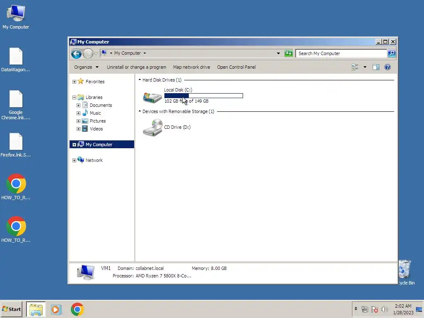Screen dimensions: 424x318
Task: Minimize the My Computer window
Action: (378, 42)
